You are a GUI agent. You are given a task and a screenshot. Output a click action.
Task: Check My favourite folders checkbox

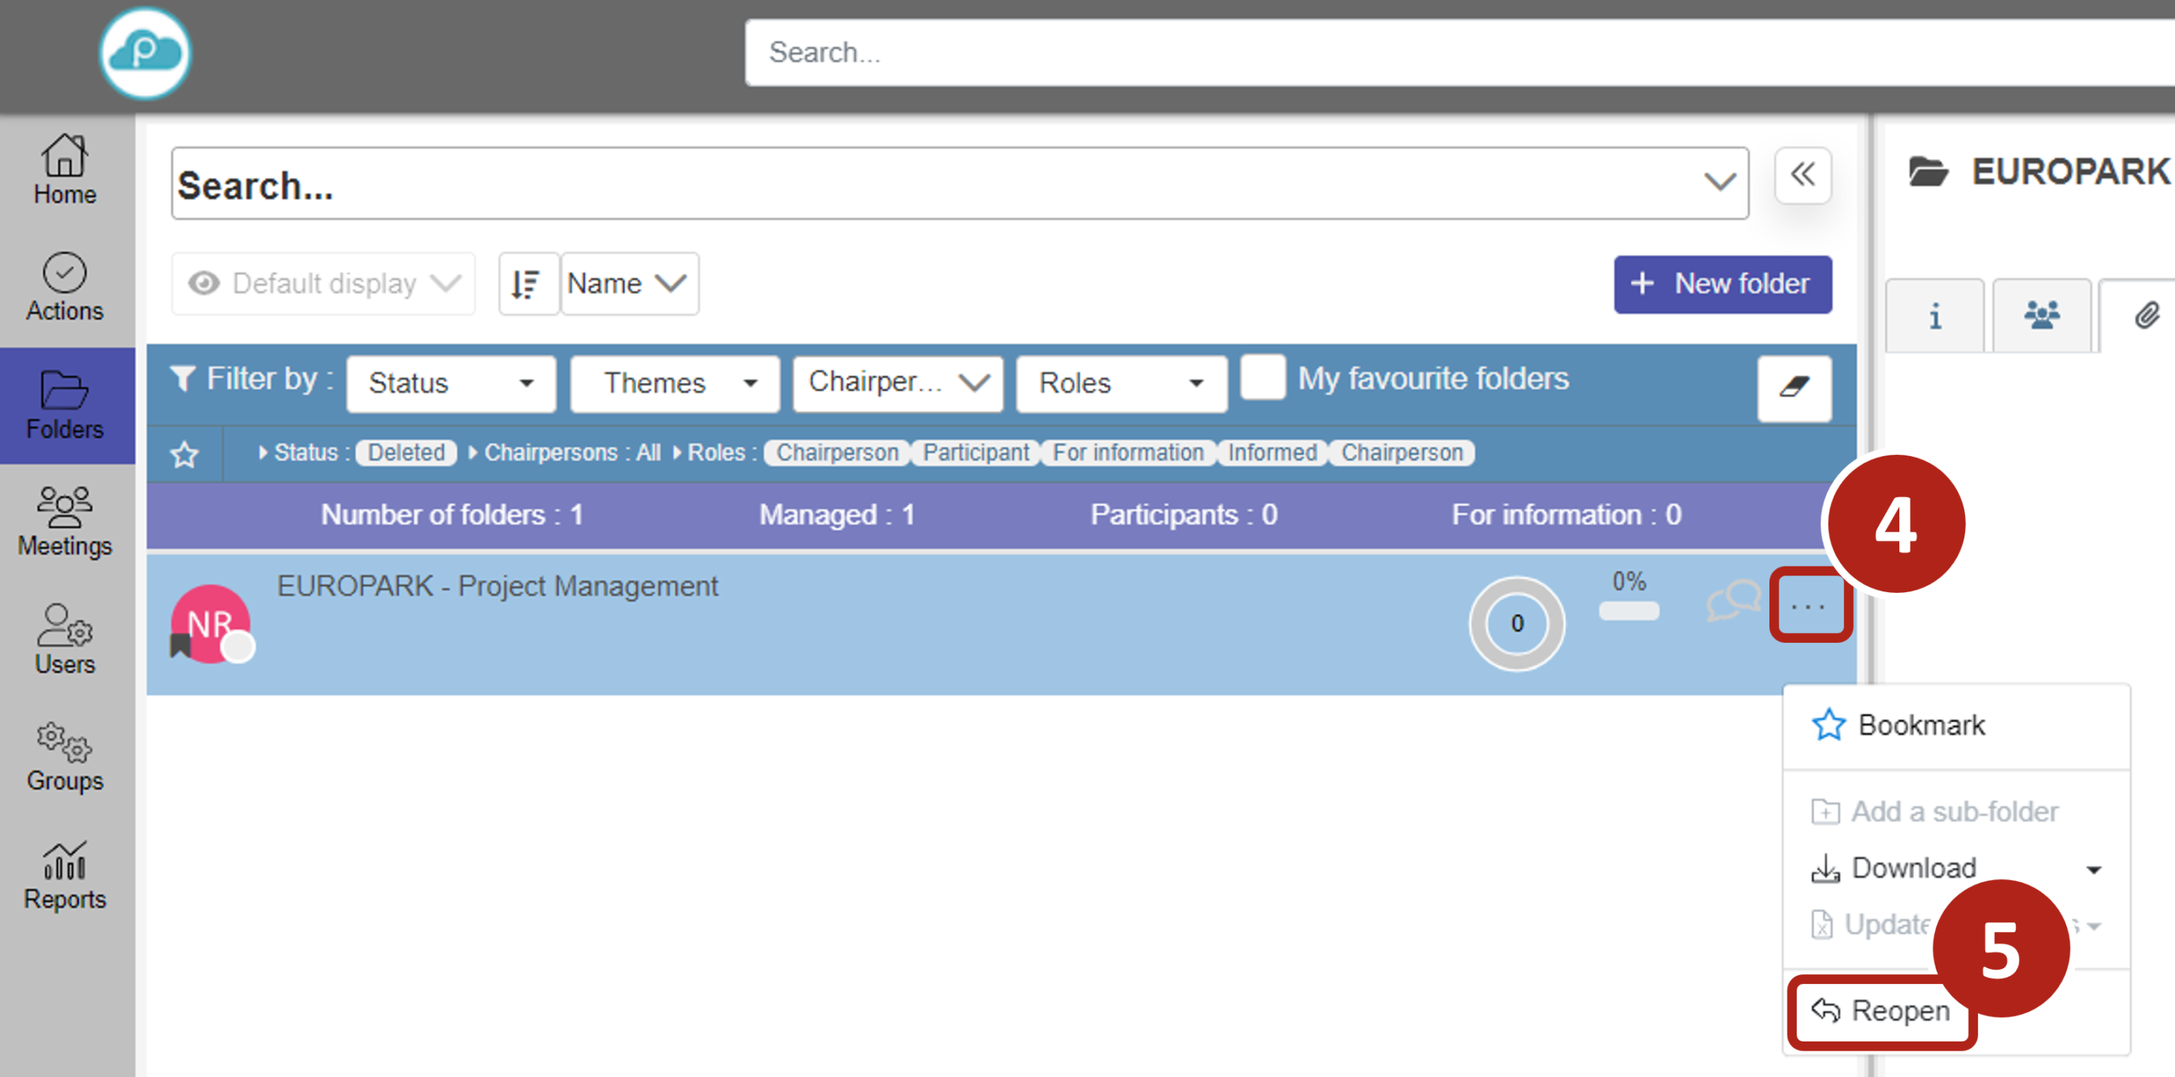pyautogui.click(x=1262, y=378)
